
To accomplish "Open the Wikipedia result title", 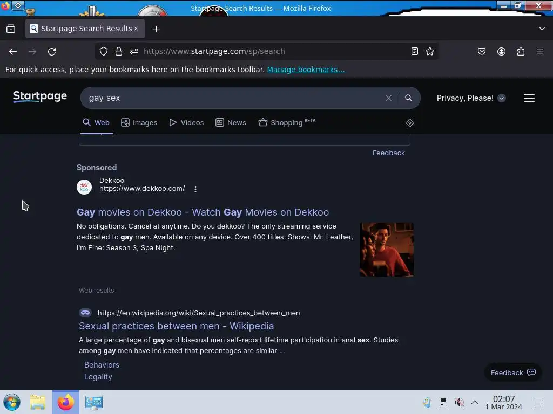I will pos(177,326).
